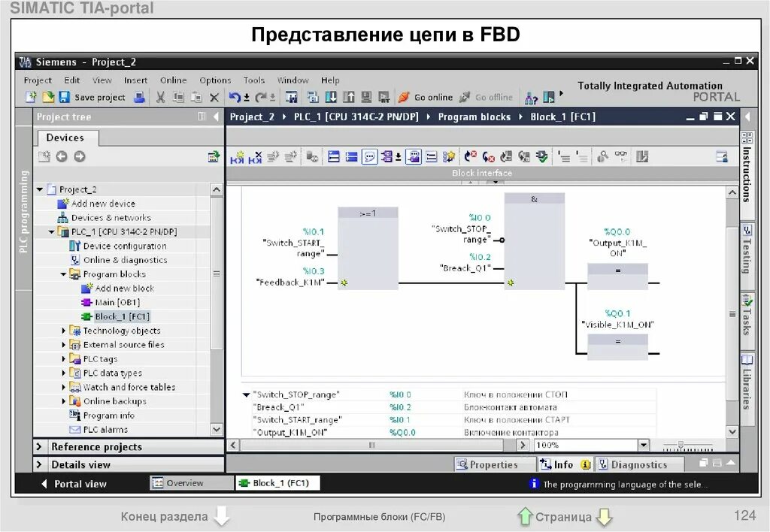The image size is (770, 532).
Task: Click the Close all networks icon
Action: point(351,156)
